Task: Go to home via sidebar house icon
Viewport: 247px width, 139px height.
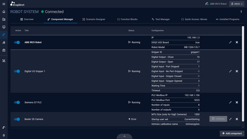Action: pyautogui.click(x=4, y=12)
